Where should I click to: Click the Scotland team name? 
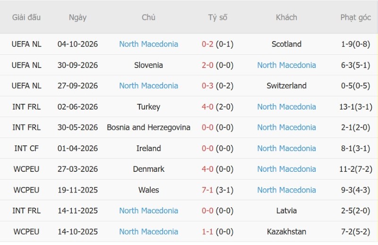pos(286,44)
